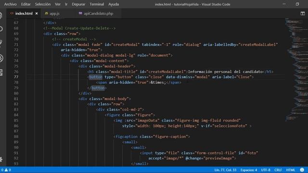Screen dimensions: 308x173
Task: Minimize the Visual Studio Code window
Action: 284,4
